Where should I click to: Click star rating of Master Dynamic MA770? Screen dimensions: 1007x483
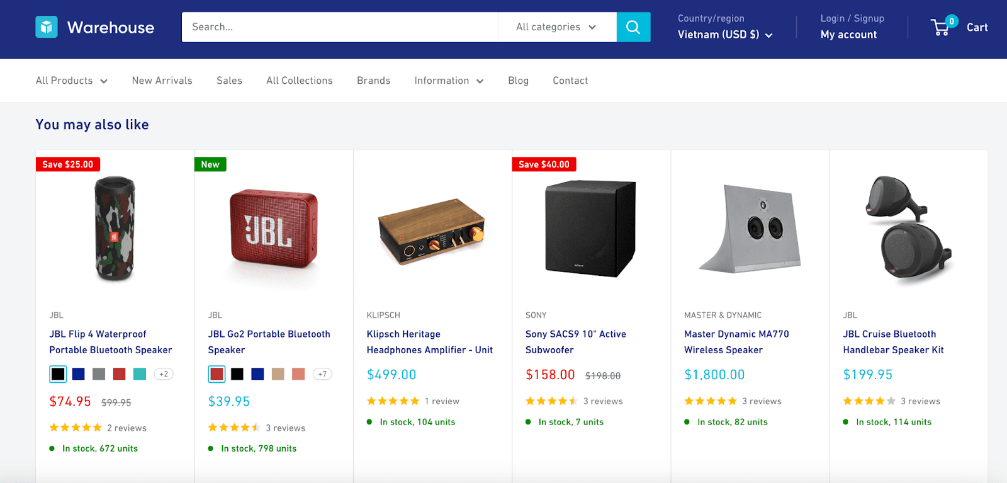pyautogui.click(x=711, y=401)
